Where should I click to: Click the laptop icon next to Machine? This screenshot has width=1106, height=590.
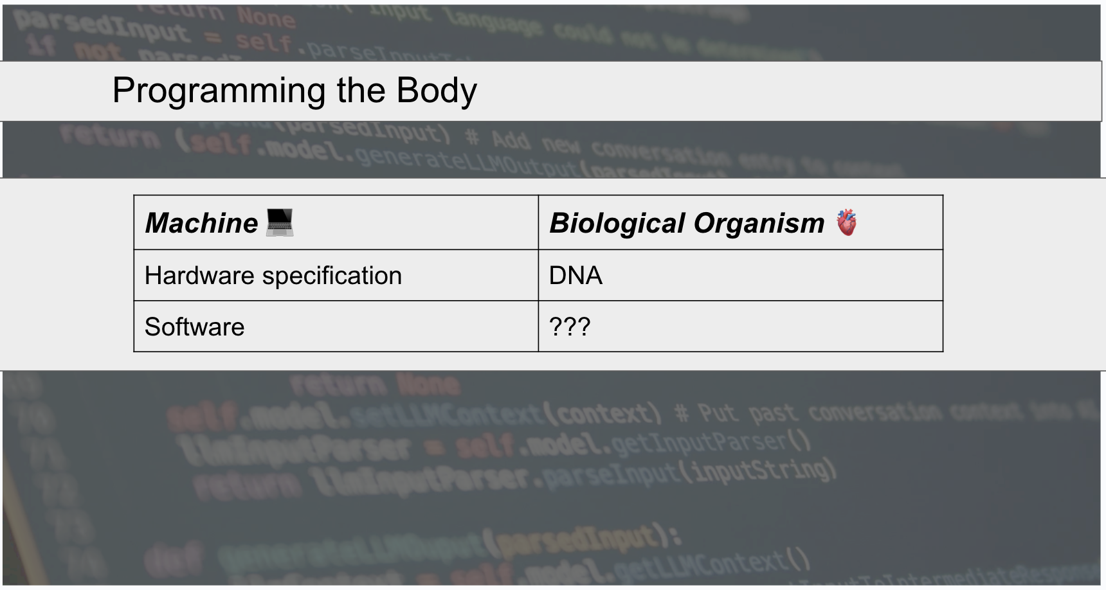click(280, 222)
